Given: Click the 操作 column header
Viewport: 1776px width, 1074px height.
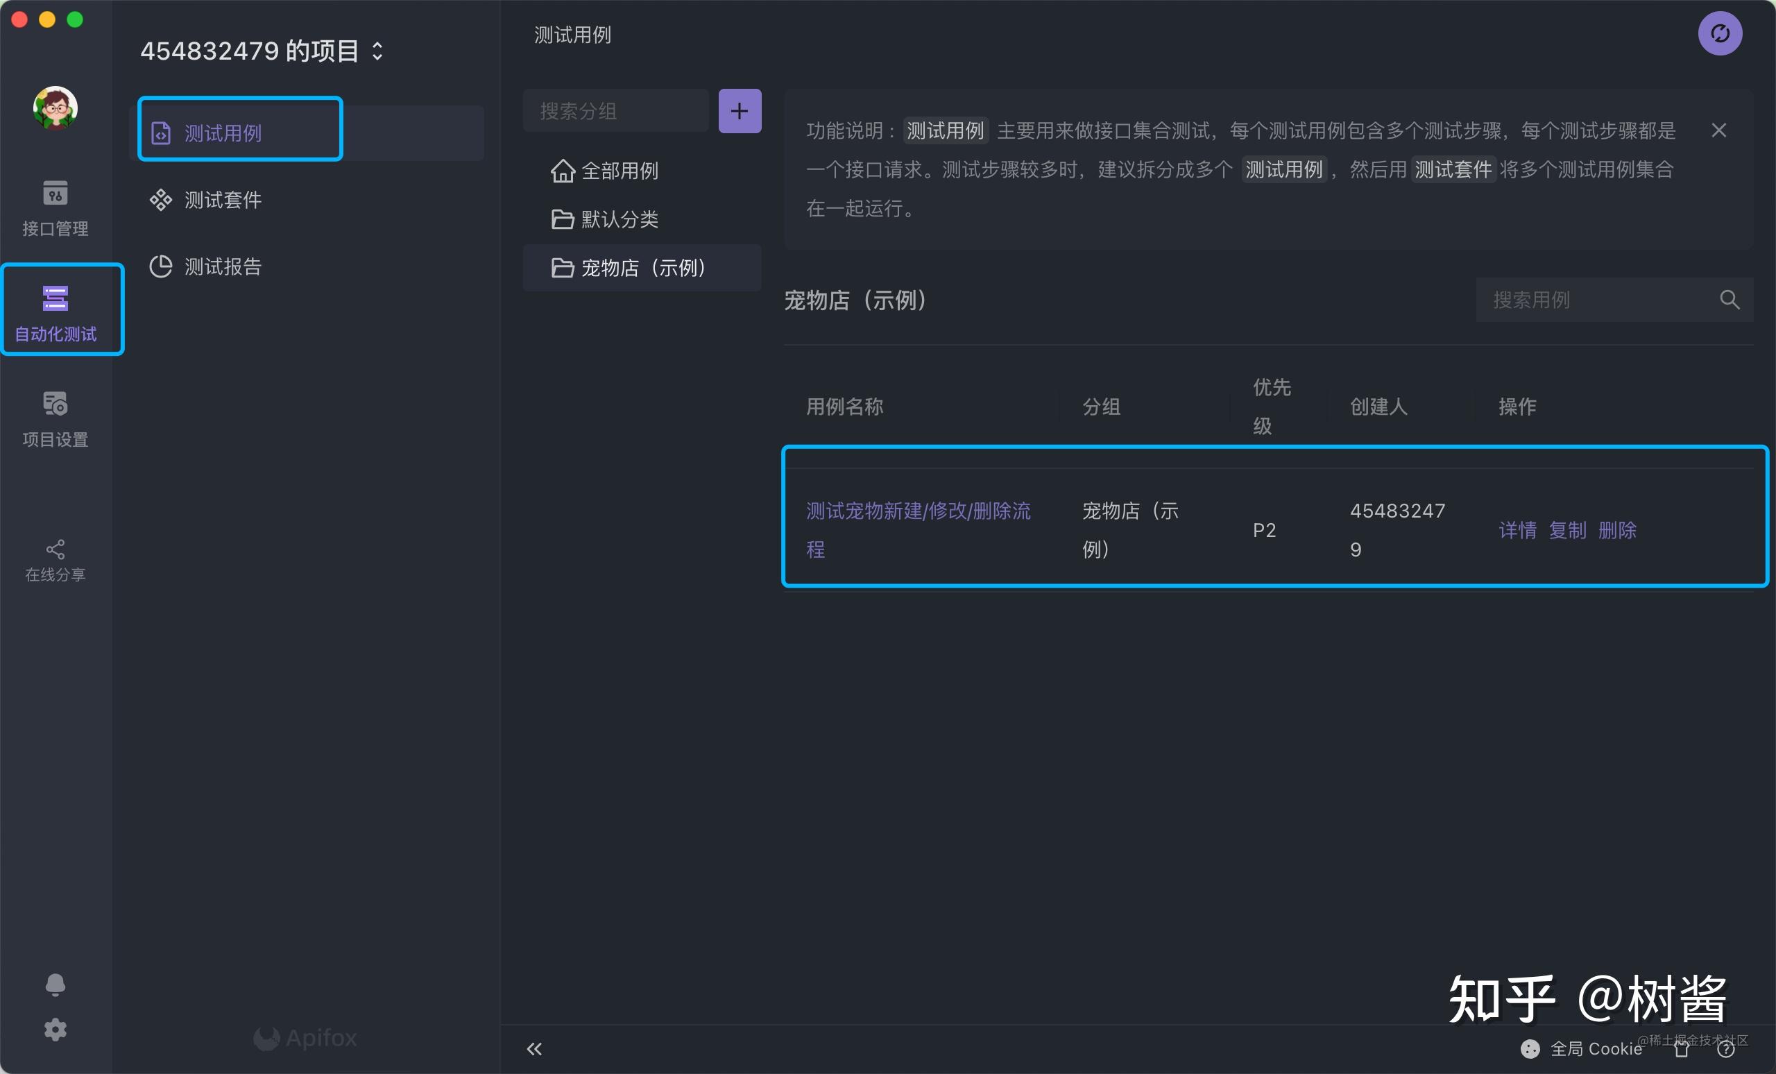Looking at the screenshot, I should click(1517, 407).
